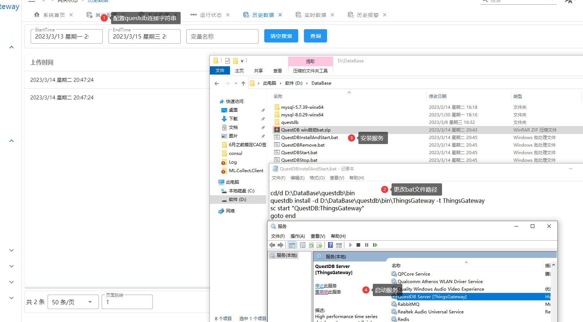Click the 变量名称 input field
This screenshot has width=583, height=322.
click(x=222, y=36)
